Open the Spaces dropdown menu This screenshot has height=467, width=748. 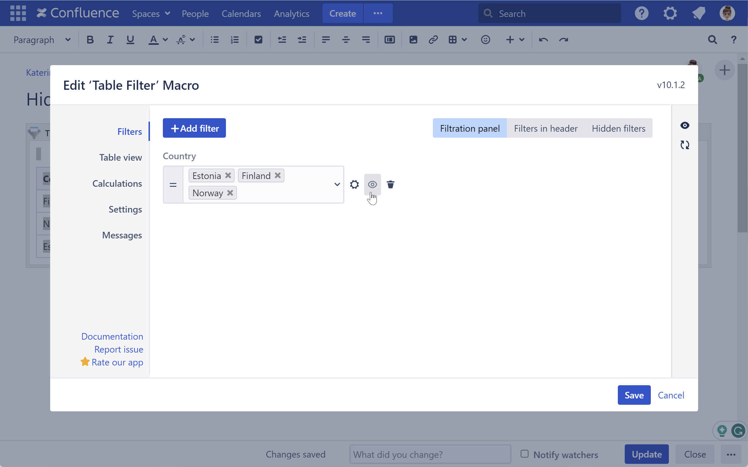[151, 13]
